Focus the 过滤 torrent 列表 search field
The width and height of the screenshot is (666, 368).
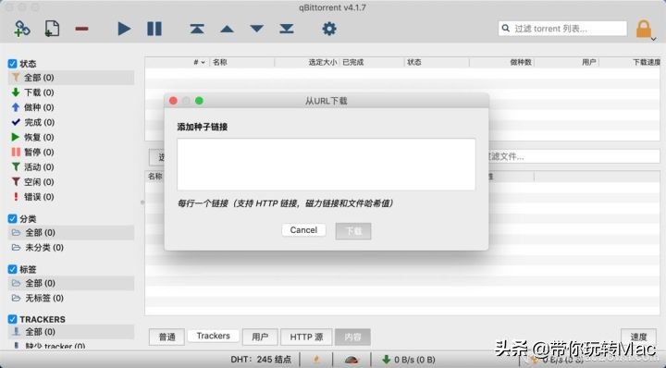point(562,29)
